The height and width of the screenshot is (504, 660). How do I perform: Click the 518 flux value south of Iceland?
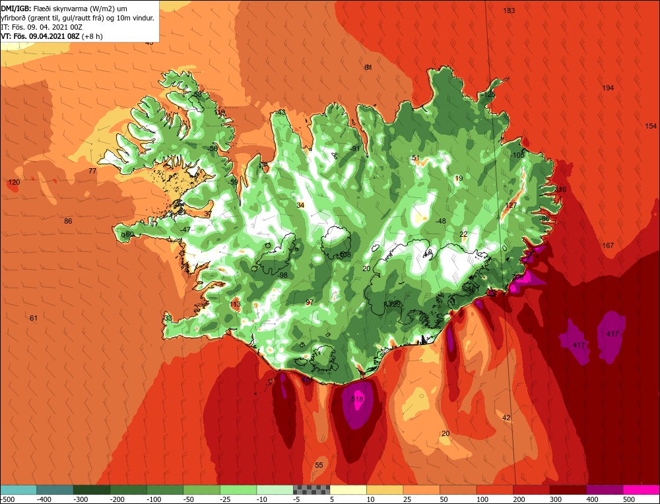click(x=357, y=399)
